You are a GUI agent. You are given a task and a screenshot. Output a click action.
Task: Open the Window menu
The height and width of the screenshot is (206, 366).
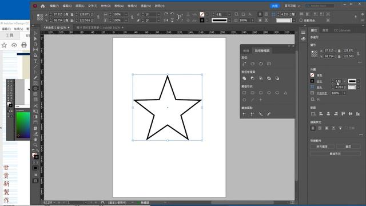(x=146, y=6)
